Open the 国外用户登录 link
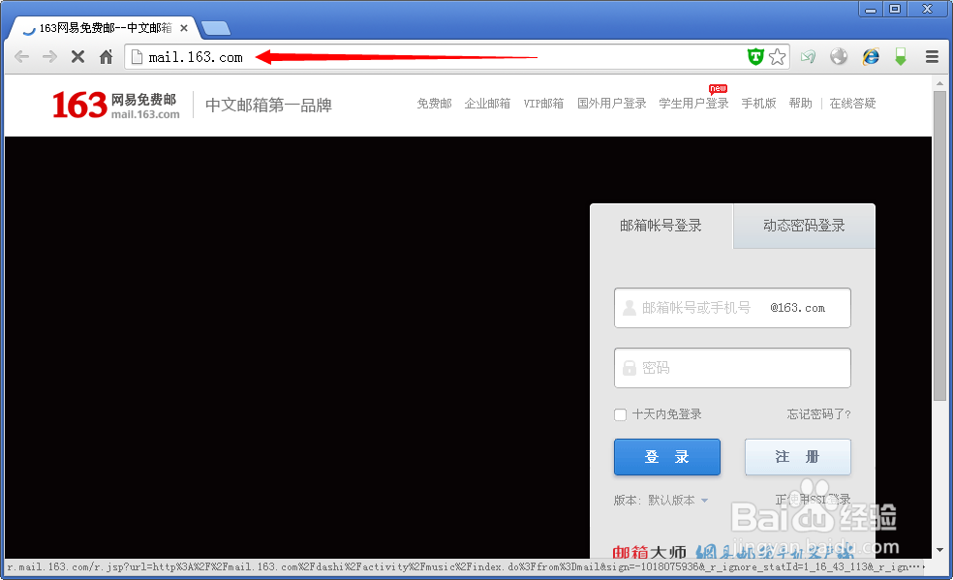 click(x=611, y=104)
